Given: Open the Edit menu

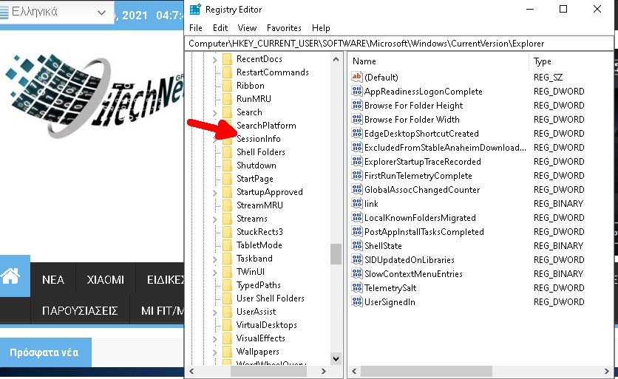Looking at the screenshot, I should pyautogui.click(x=220, y=28).
